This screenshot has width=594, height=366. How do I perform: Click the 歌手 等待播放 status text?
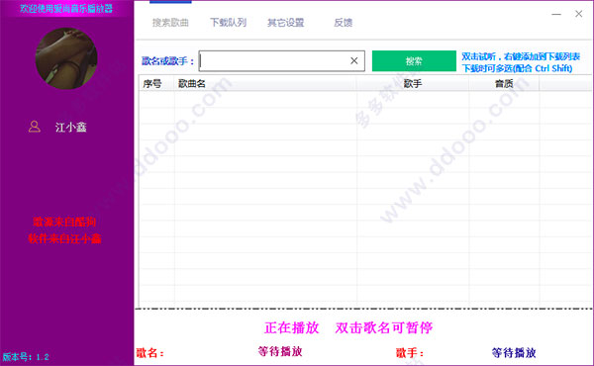click(514, 353)
